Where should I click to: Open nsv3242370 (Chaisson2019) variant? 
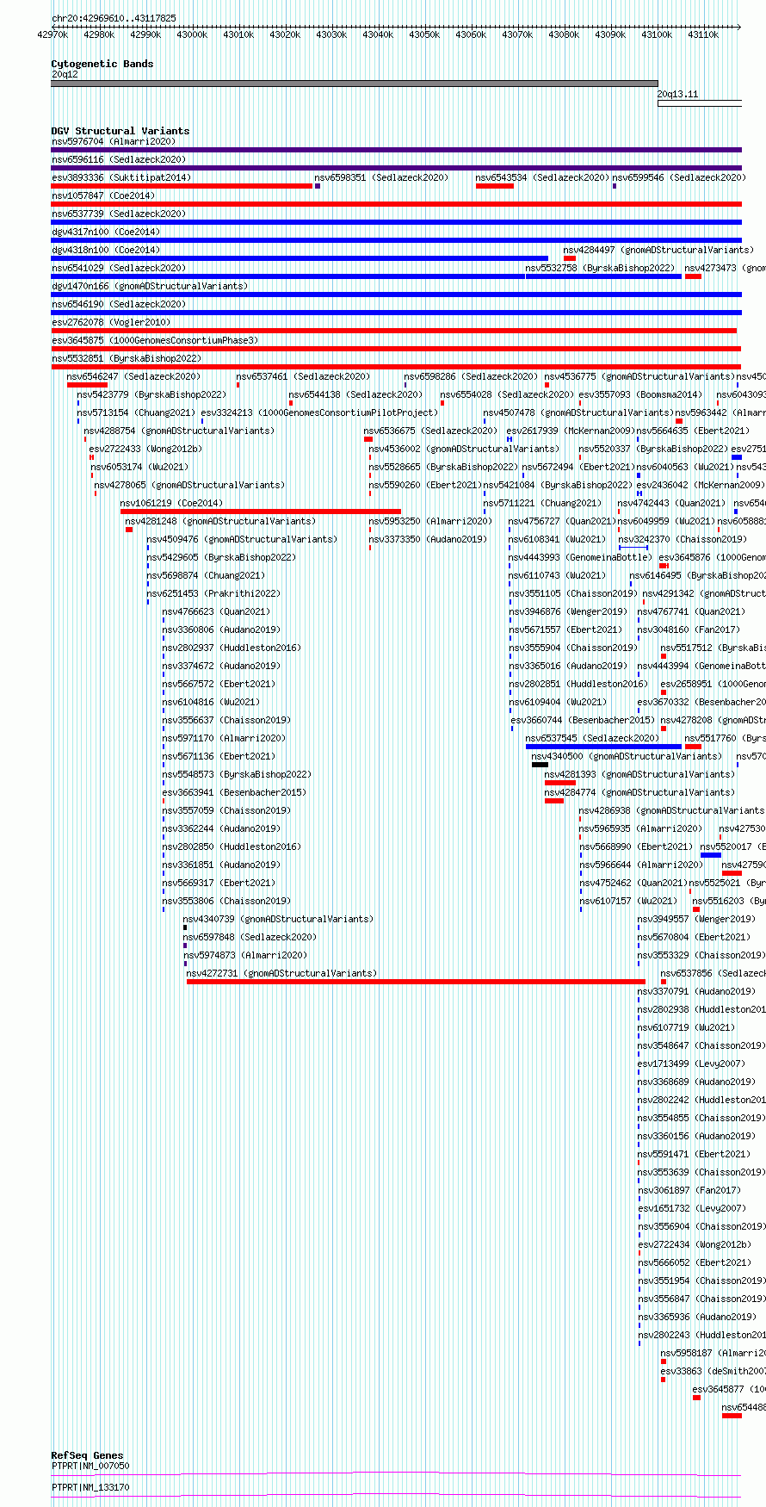point(683,539)
